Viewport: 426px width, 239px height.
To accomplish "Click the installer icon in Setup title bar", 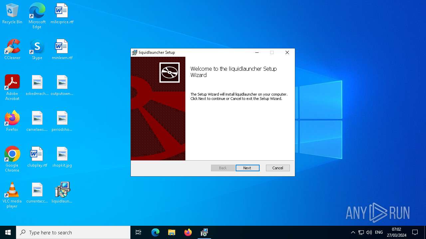I will coord(134,52).
